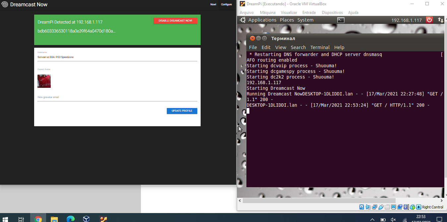Open Microsoft Edge from taskbar
The height and width of the screenshot is (222, 447).
pyautogui.click(x=70, y=219)
